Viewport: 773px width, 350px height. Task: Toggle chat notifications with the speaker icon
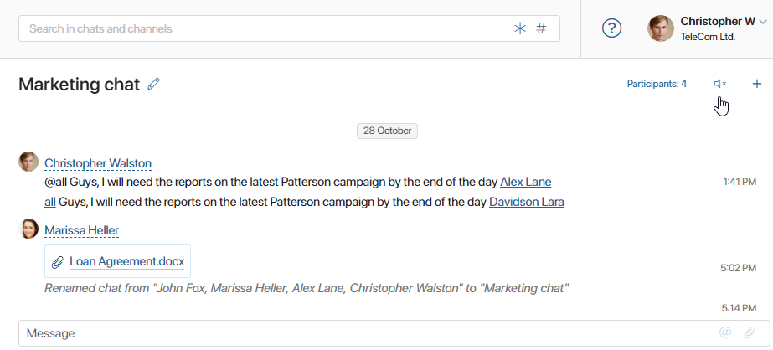[720, 84]
